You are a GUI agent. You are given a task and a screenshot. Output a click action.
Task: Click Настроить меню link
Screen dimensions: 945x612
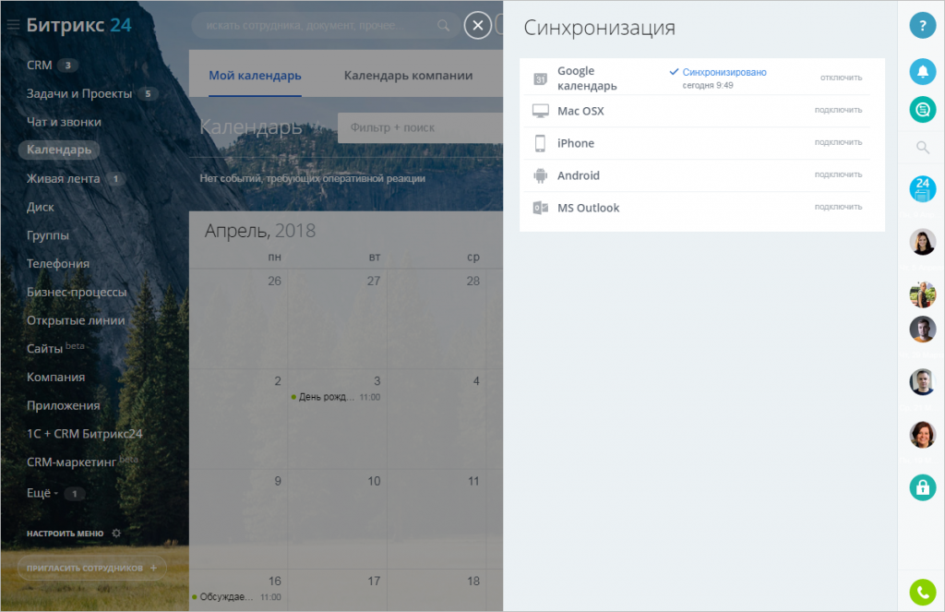[x=66, y=534]
